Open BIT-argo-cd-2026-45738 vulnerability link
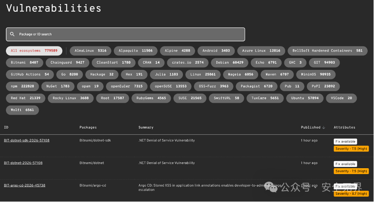Viewport: 374px width, 202px height. [x=25, y=185]
